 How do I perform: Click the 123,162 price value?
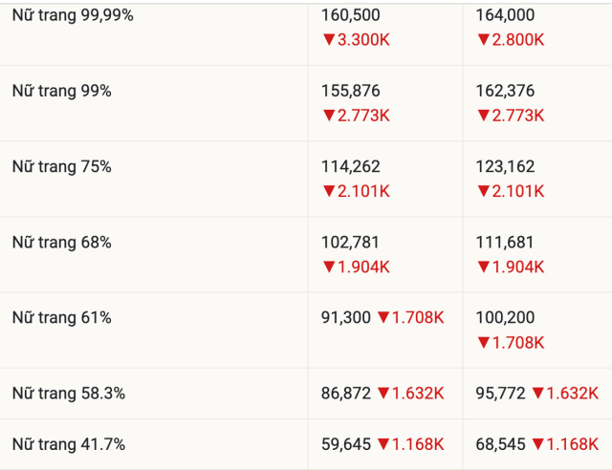tap(504, 166)
